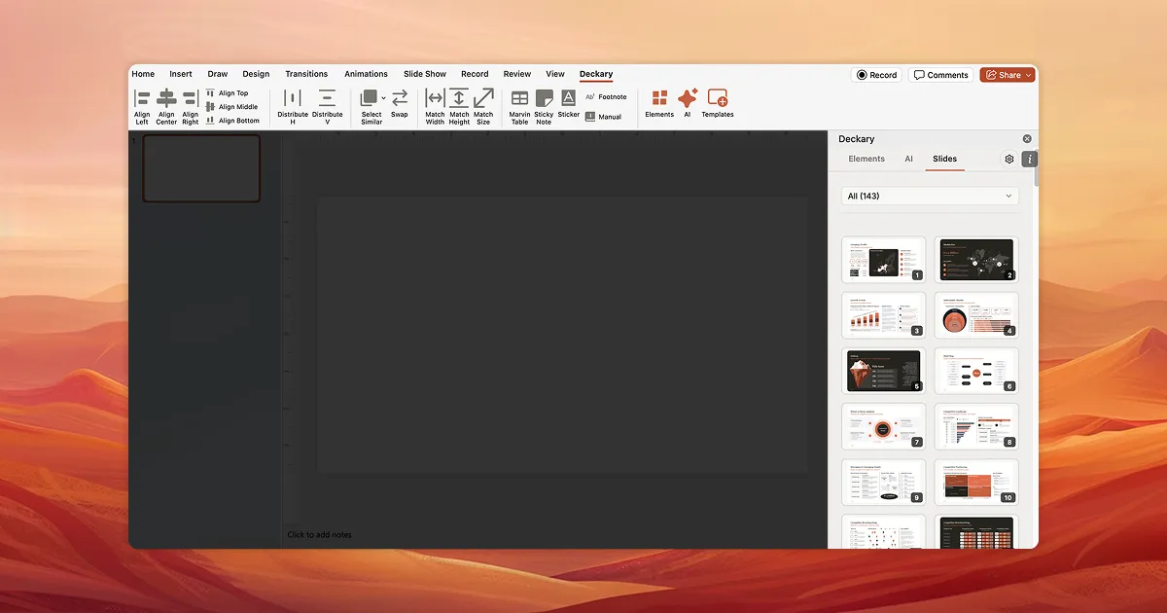
Task: Switch to the Animations ribbon tab
Action: point(366,74)
